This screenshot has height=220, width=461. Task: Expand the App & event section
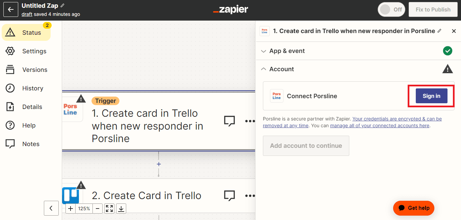[x=287, y=51]
